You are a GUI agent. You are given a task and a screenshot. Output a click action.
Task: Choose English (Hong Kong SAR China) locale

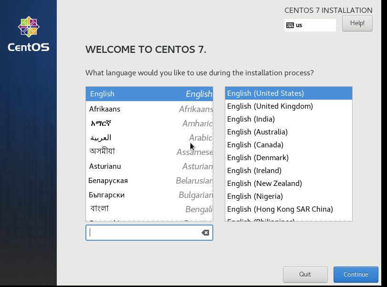[289, 209]
